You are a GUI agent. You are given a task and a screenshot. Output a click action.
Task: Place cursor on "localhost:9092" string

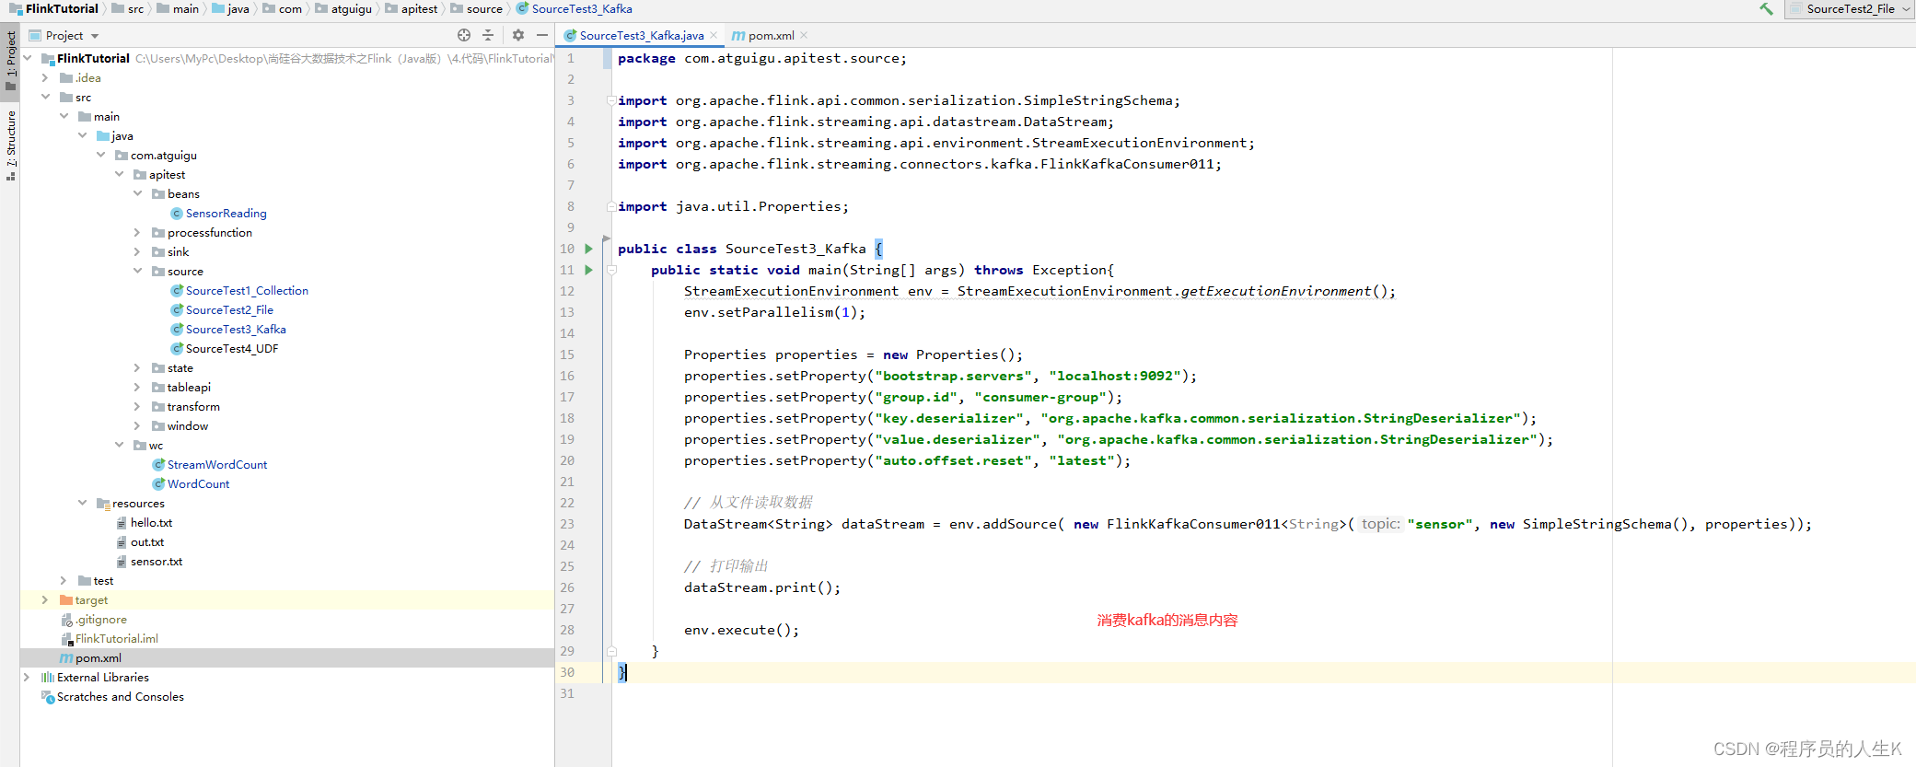click(x=1115, y=377)
